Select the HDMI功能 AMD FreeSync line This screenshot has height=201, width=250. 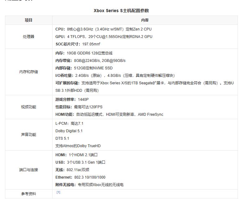[109, 115]
